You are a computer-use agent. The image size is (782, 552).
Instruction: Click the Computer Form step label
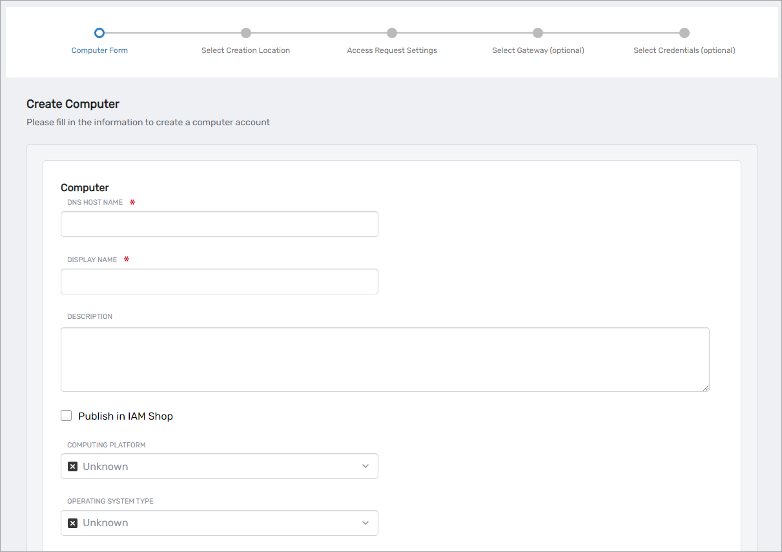pos(99,50)
